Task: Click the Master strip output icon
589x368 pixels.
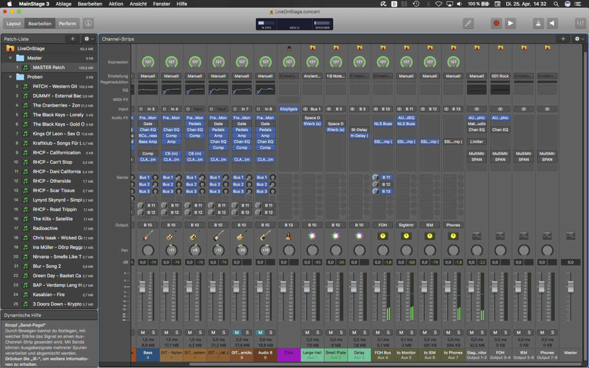Action: pos(571,236)
